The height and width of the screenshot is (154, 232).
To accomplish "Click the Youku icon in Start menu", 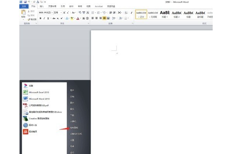I will pyautogui.click(x=26, y=86).
